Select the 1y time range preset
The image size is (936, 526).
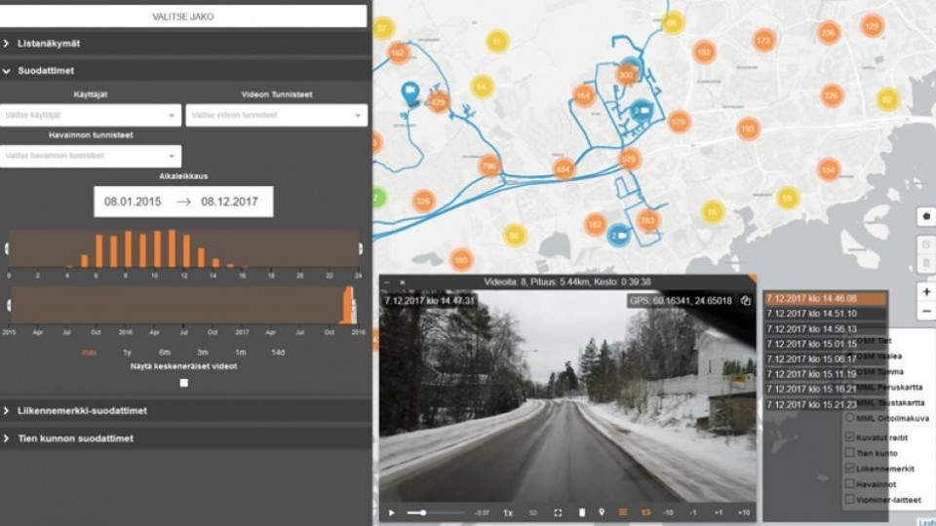point(127,353)
